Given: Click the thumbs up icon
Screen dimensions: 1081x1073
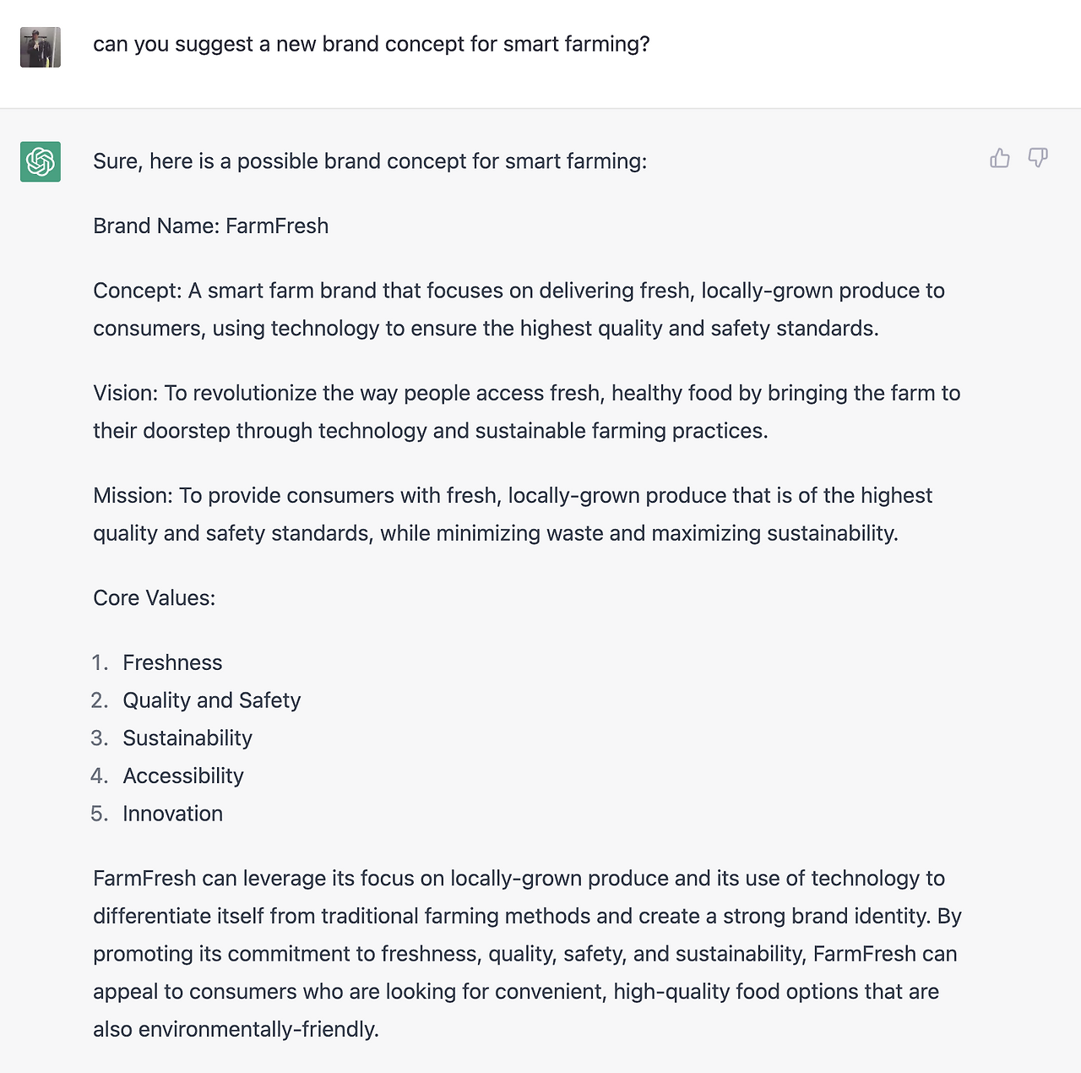Looking at the screenshot, I should tap(1000, 158).
